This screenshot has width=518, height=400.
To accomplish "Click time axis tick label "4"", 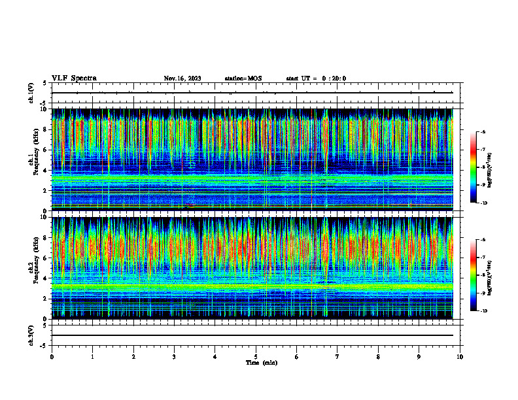I will click(x=215, y=357).
